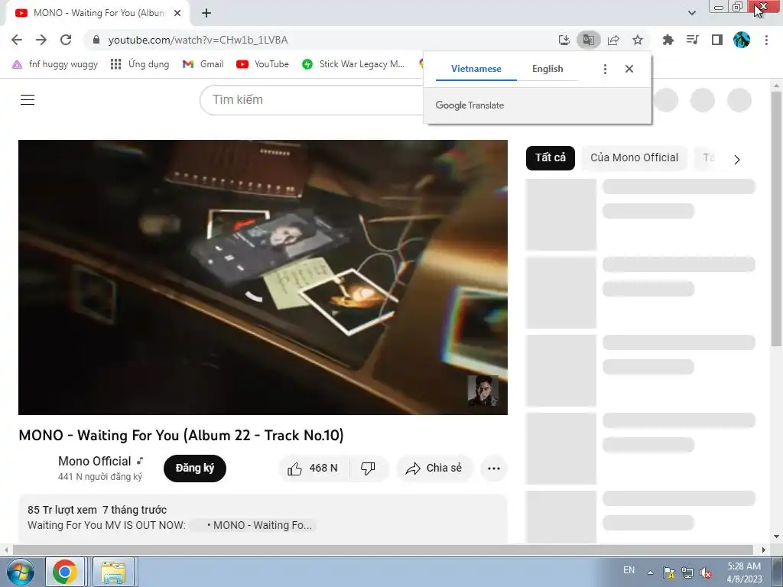The image size is (783, 587).
Task: Open Windows Explorer from the taskbar
Action: [113, 572]
